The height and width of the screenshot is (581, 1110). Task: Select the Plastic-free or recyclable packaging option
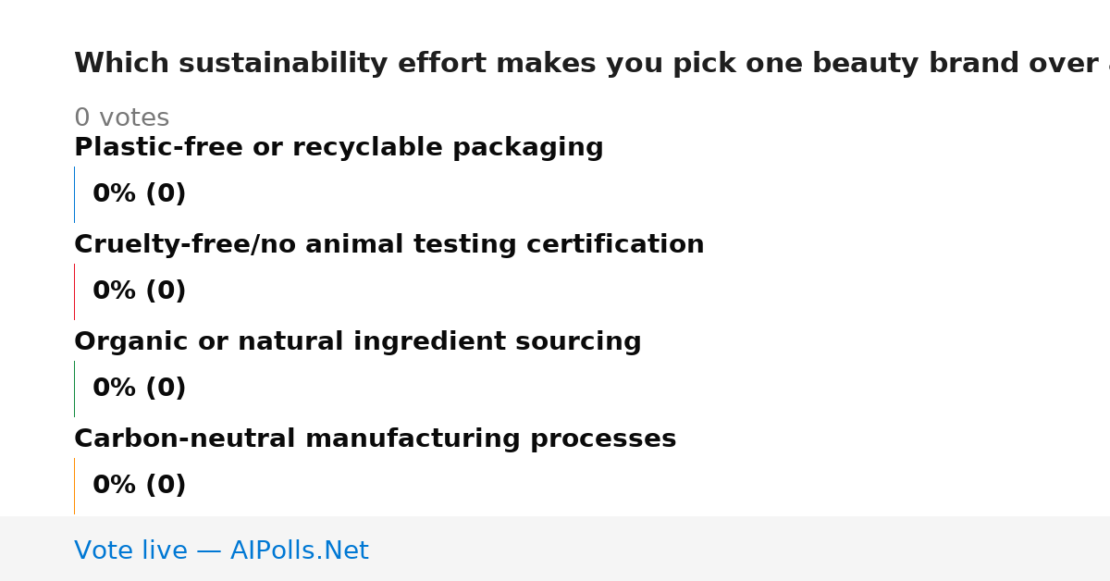(339, 148)
